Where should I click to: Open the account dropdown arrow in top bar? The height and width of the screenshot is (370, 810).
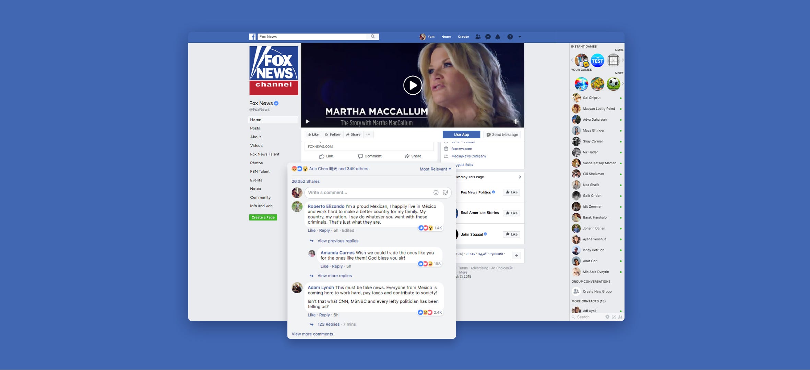coord(520,37)
